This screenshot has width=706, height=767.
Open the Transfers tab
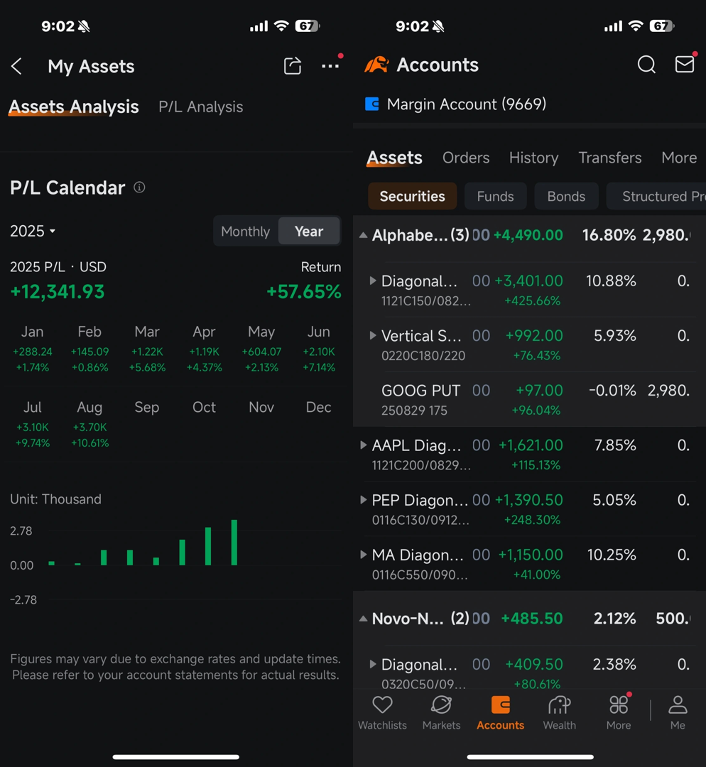click(609, 158)
